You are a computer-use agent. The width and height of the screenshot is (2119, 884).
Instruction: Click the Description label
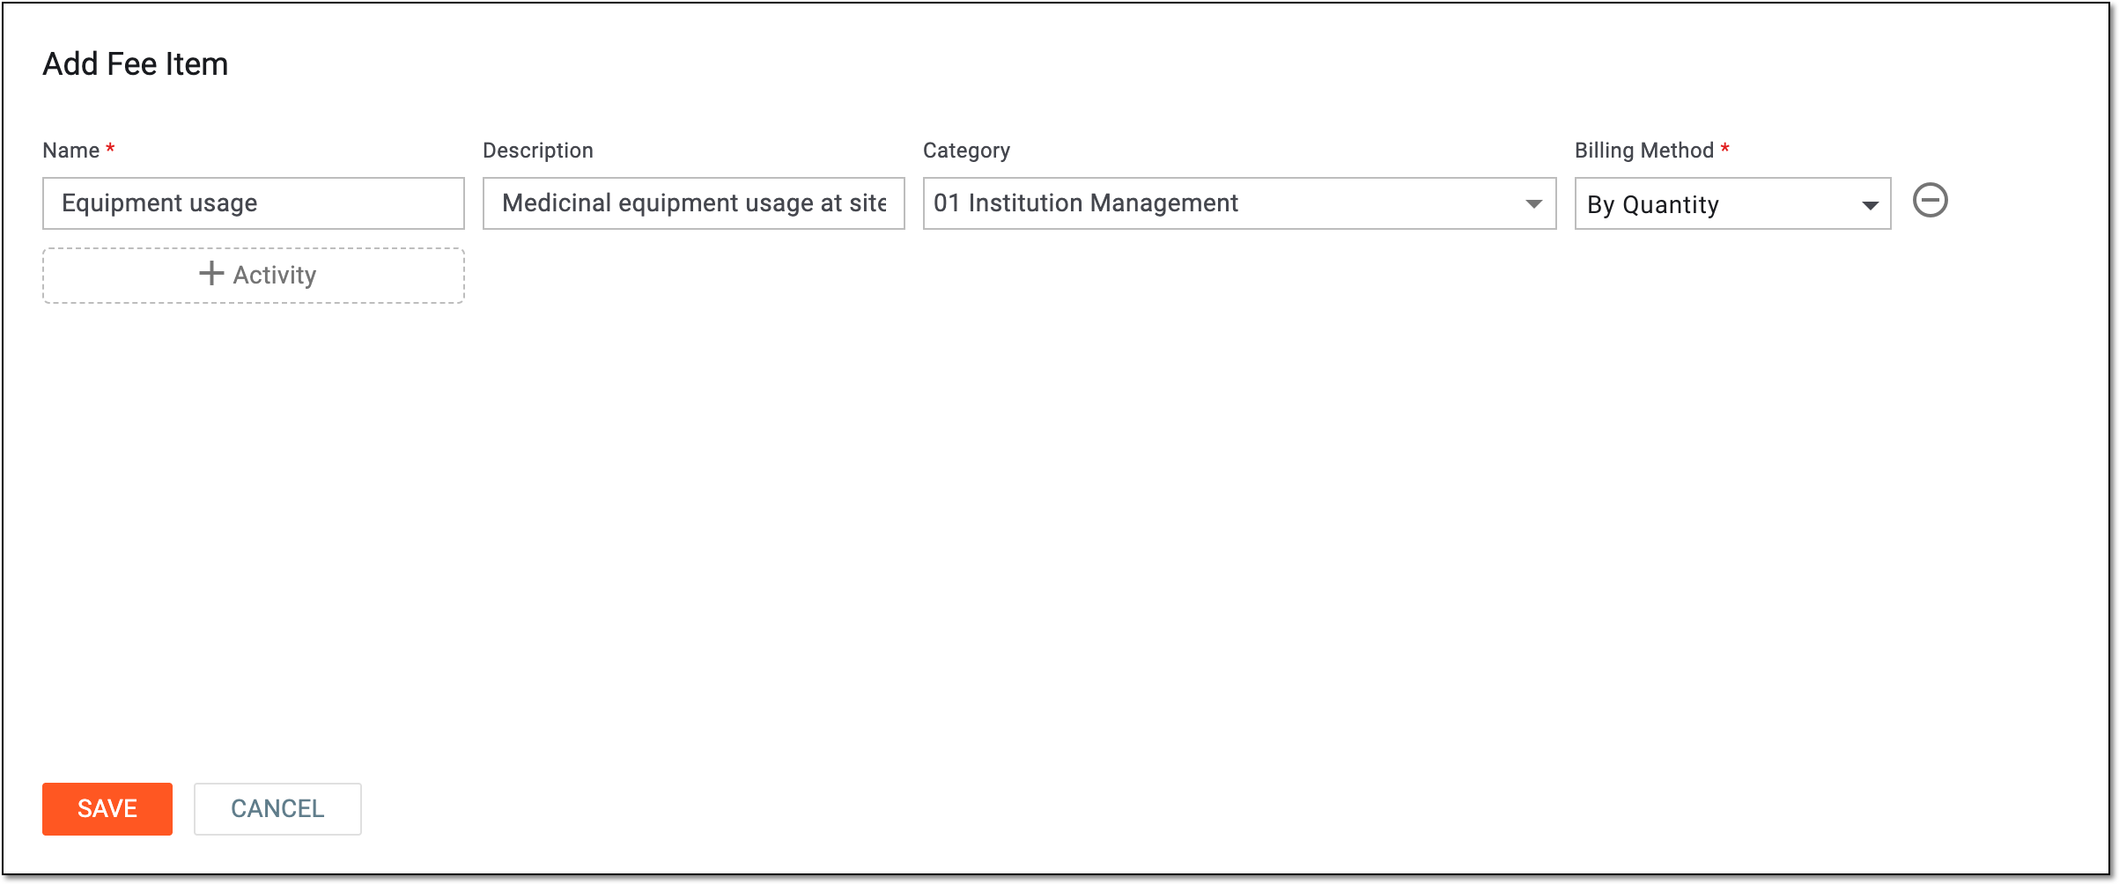[538, 151]
